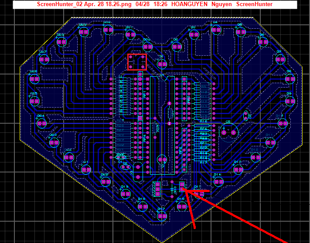Select LED footprint D21
This screenshot has height=243, width=310.
click(86, 169)
